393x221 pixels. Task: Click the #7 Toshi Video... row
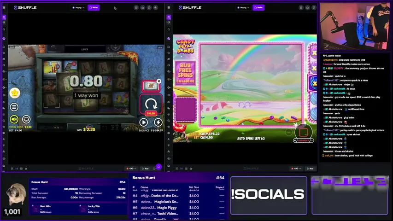click(x=178, y=214)
